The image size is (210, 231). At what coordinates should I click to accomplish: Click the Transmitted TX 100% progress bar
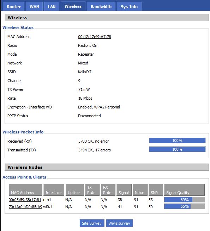[x=177, y=149]
